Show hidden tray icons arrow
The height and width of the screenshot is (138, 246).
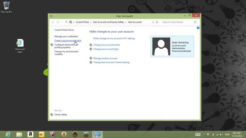pyautogui.click(x=204, y=135)
